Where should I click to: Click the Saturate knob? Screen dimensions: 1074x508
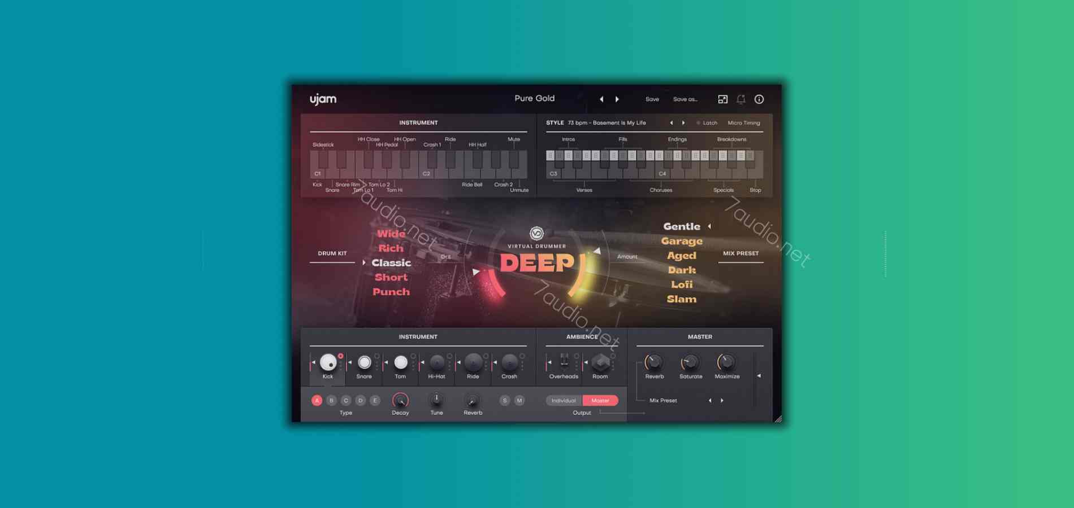(690, 362)
